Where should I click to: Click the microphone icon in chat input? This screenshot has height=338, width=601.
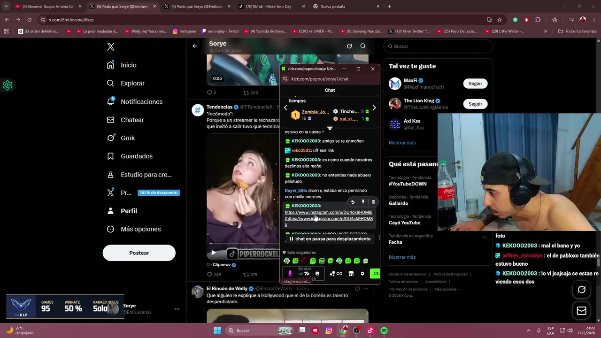[x=290, y=274]
